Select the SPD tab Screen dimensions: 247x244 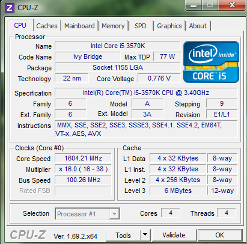pos(141,26)
